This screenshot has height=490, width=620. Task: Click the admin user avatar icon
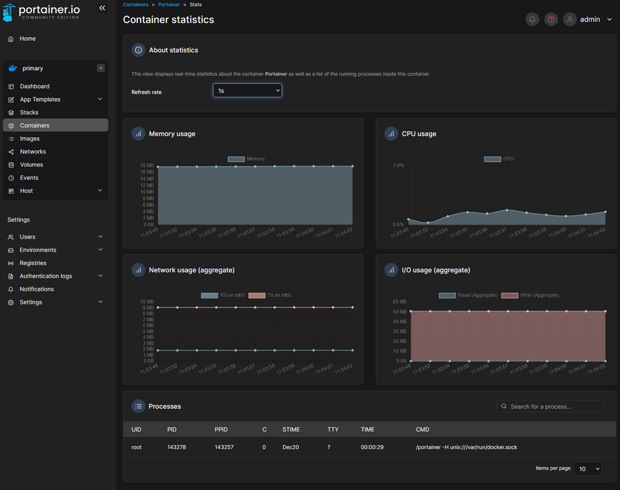click(x=570, y=19)
